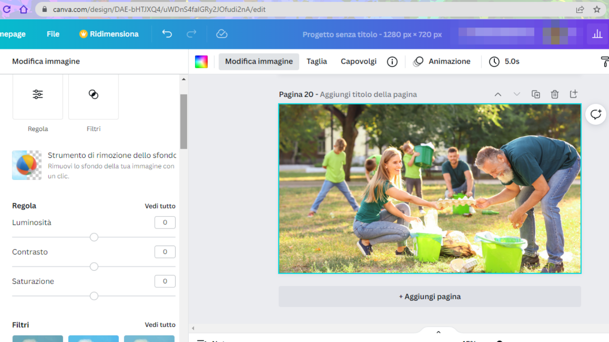Screen dimensions: 609x342
Task: Click the add page icon above canvas
Action: 573,94
